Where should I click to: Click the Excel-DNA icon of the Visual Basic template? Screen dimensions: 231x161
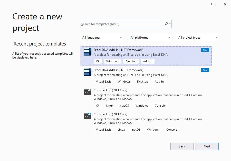coord(88,72)
